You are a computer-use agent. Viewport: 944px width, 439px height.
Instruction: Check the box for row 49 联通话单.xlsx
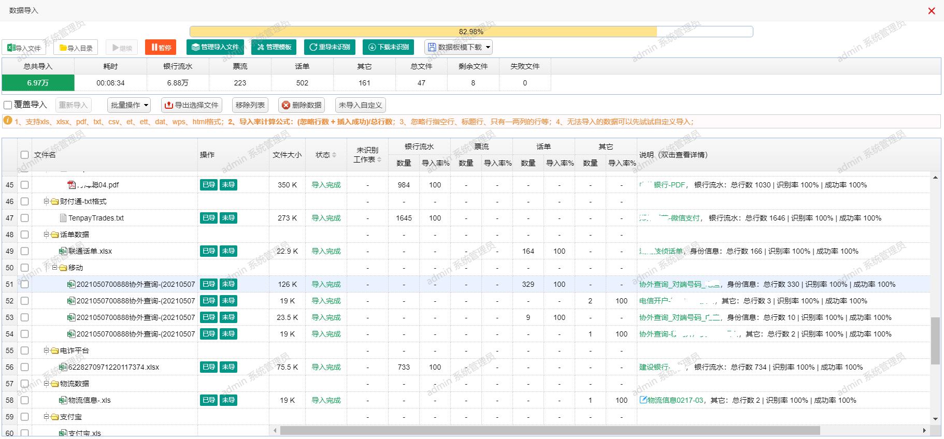coord(24,251)
